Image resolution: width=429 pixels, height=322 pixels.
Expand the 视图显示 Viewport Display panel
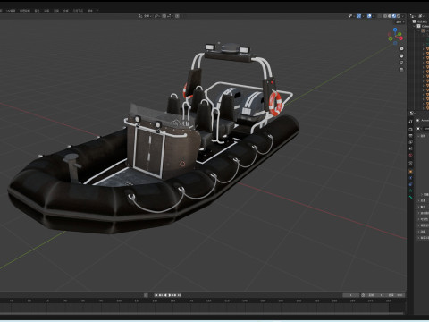422,225
